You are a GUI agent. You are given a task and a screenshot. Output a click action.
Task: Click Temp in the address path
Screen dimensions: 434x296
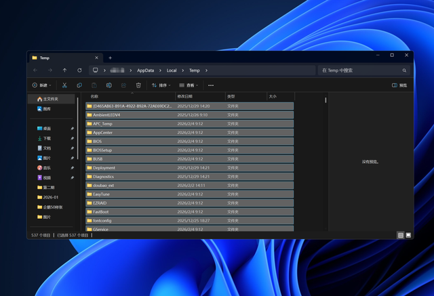[195, 70]
